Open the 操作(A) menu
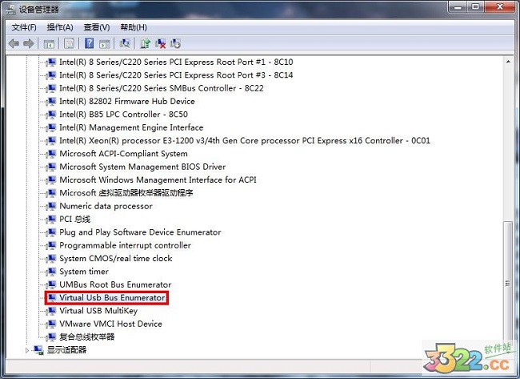Viewport: 520px width, 379px height. coord(60,27)
